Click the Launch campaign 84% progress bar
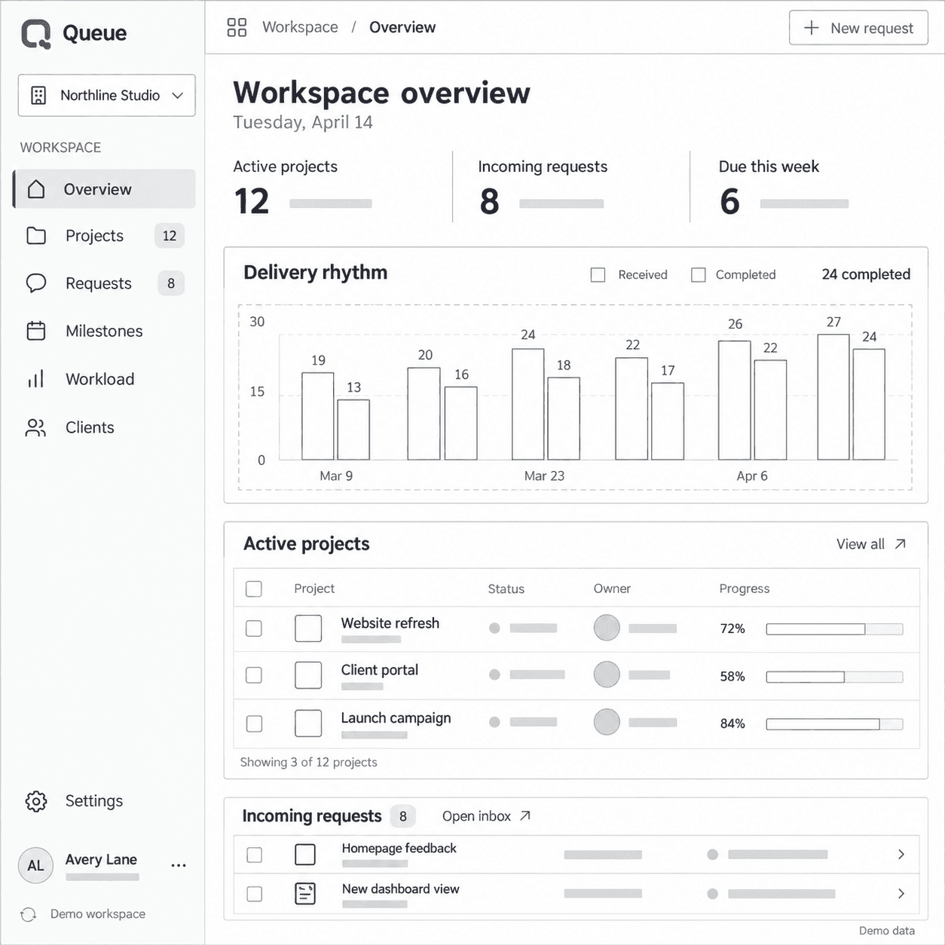 coord(834,723)
